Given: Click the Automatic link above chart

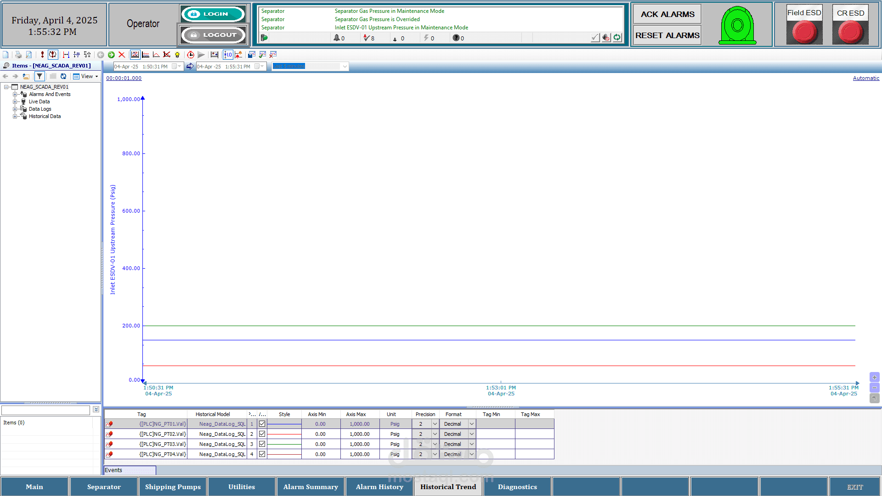Looking at the screenshot, I should (866, 78).
